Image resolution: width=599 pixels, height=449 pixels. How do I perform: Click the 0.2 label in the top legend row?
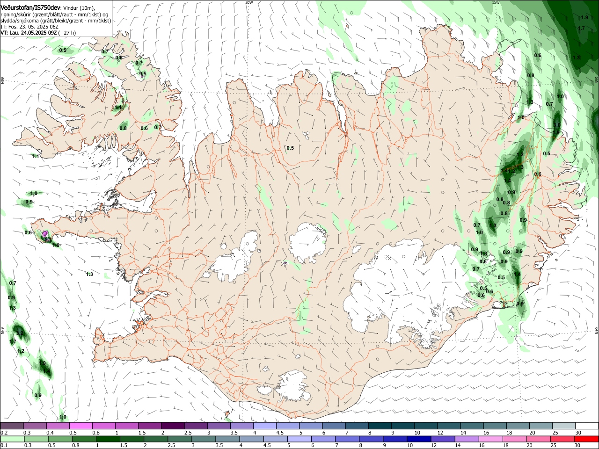4,433
